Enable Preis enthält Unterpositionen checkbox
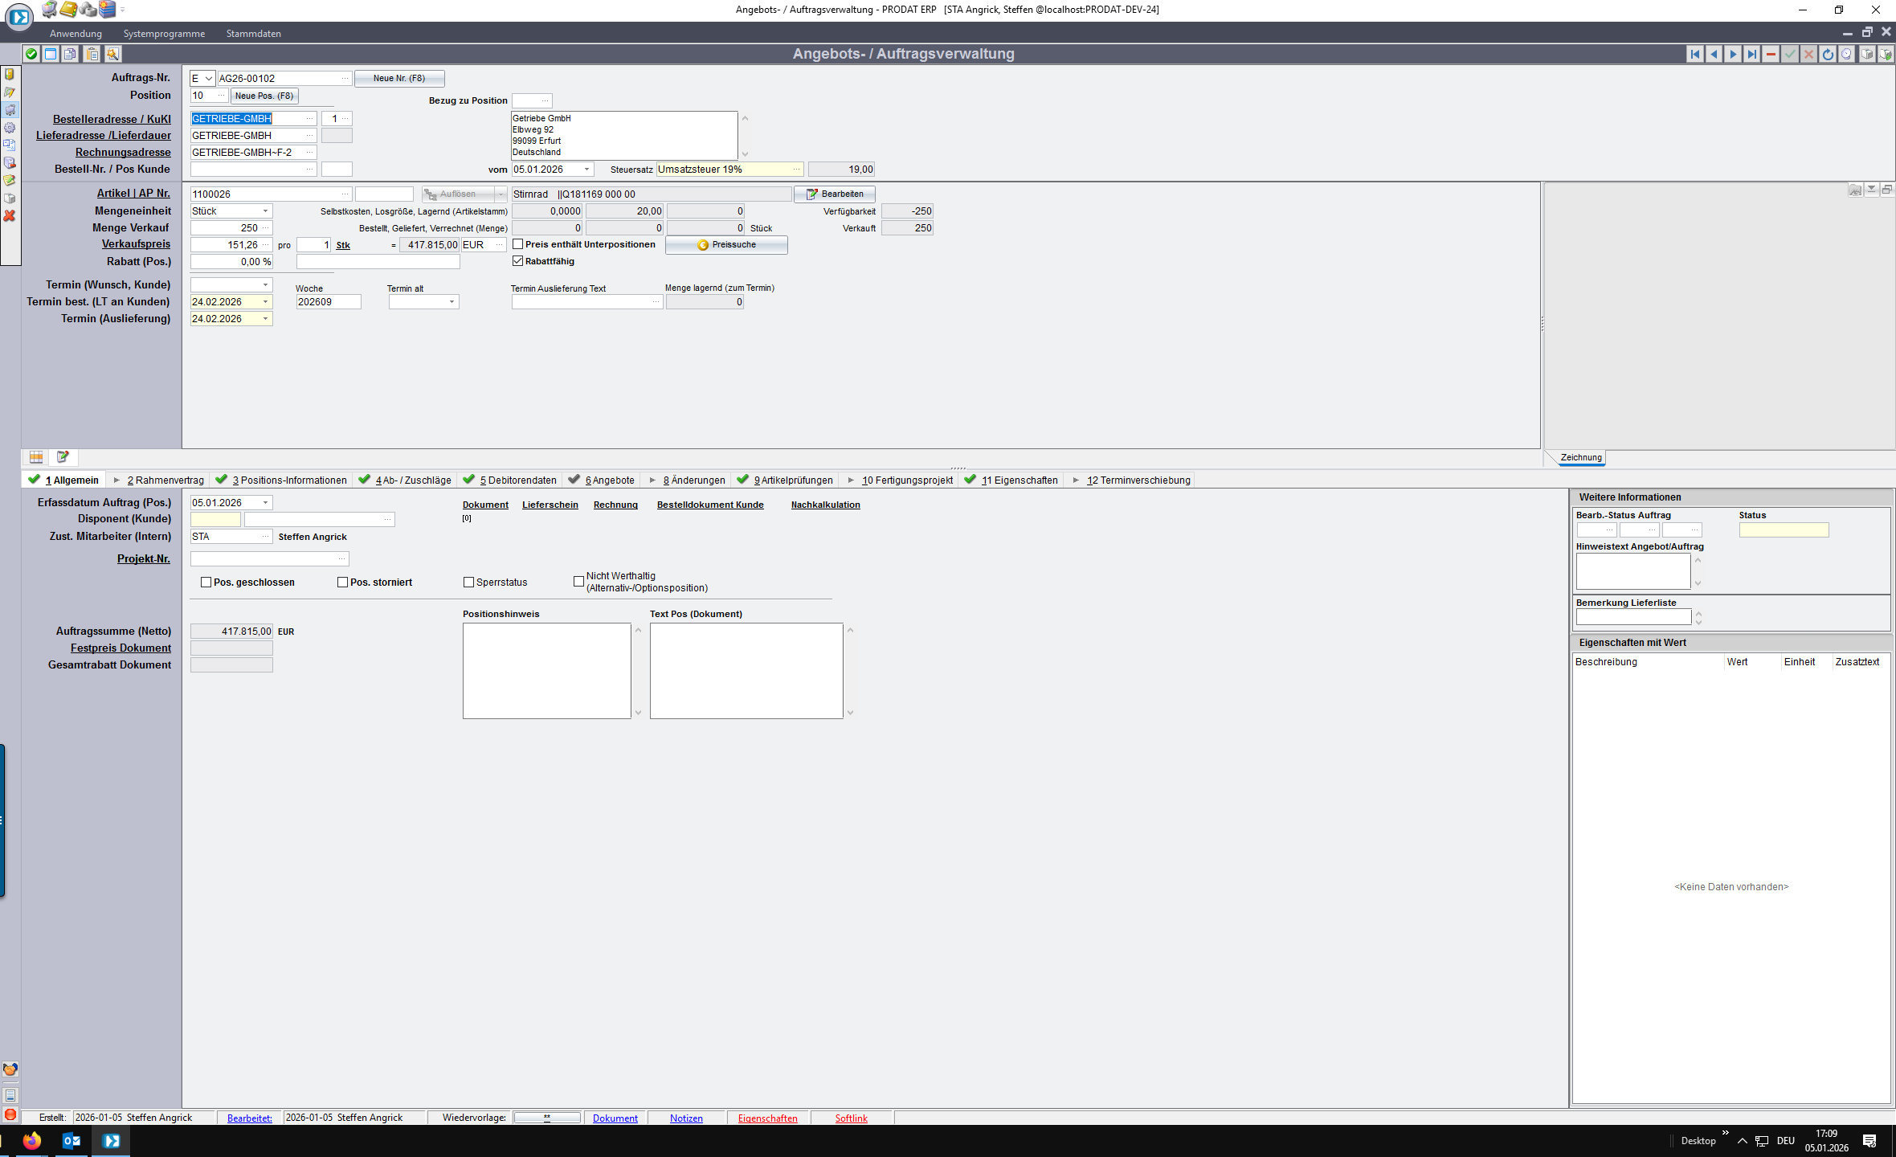The height and width of the screenshot is (1157, 1896). pyautogui.click(x=518, y=244)
